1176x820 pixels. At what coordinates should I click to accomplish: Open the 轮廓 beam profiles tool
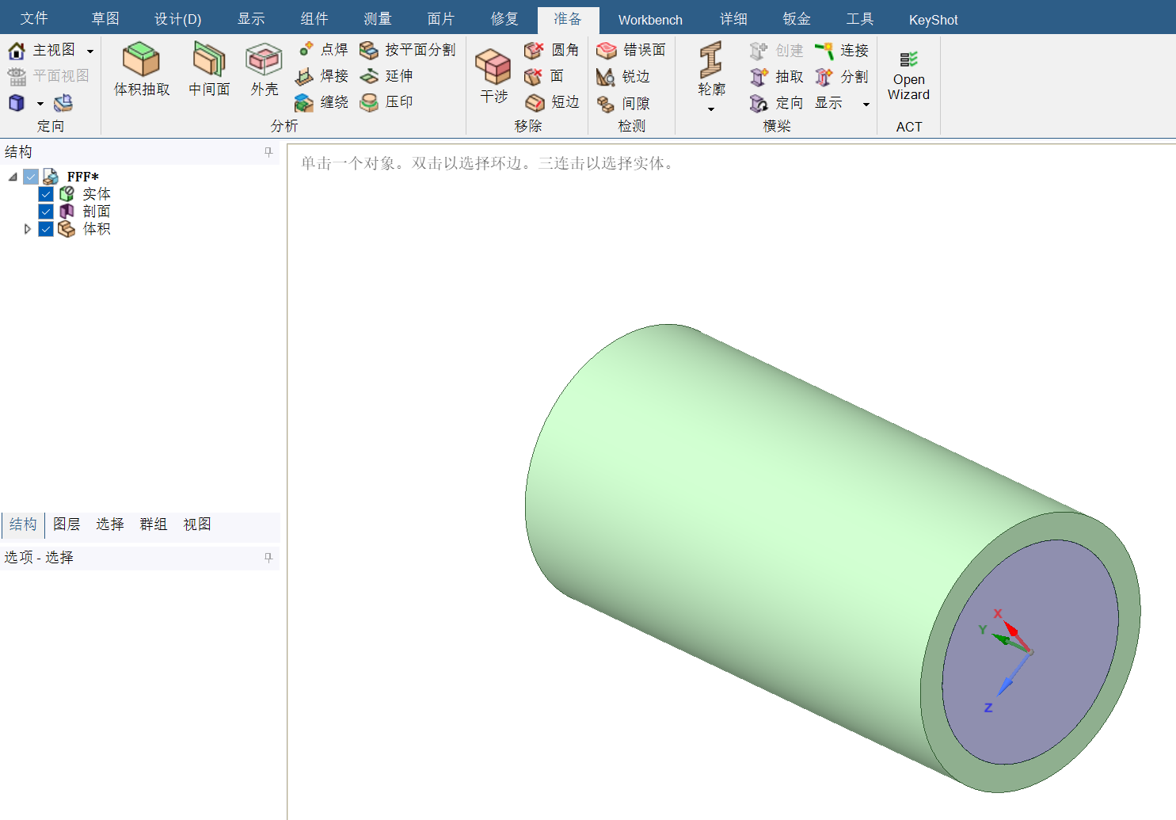point(711,68)
